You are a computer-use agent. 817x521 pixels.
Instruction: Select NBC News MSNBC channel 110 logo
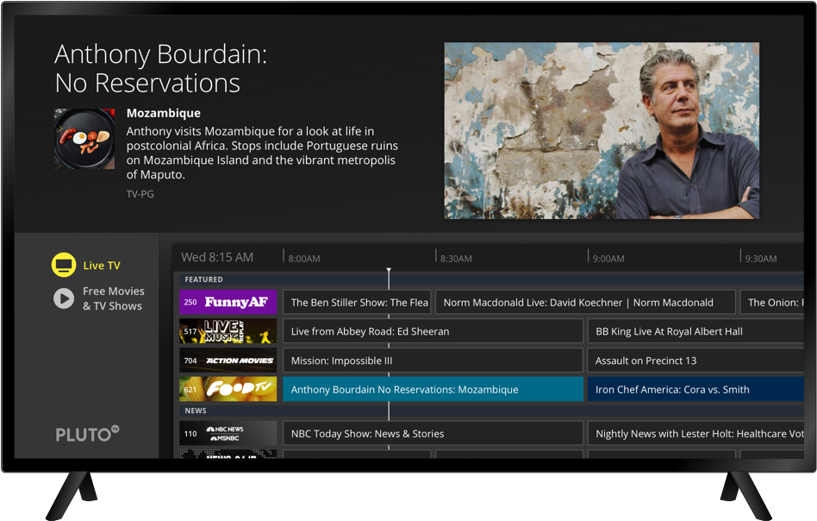tap(228, 433)
